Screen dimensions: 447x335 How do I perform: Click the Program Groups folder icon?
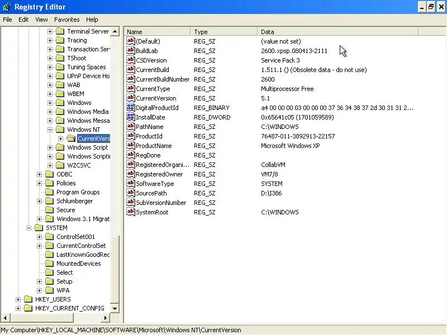[50, 192]
